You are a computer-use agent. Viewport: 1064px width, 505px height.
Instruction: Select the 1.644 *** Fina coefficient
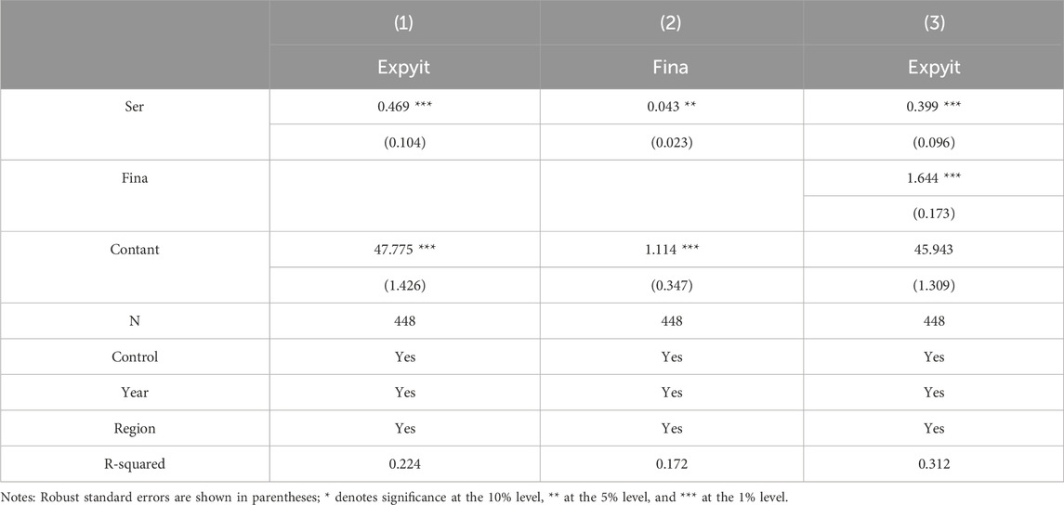click(934, 178)
